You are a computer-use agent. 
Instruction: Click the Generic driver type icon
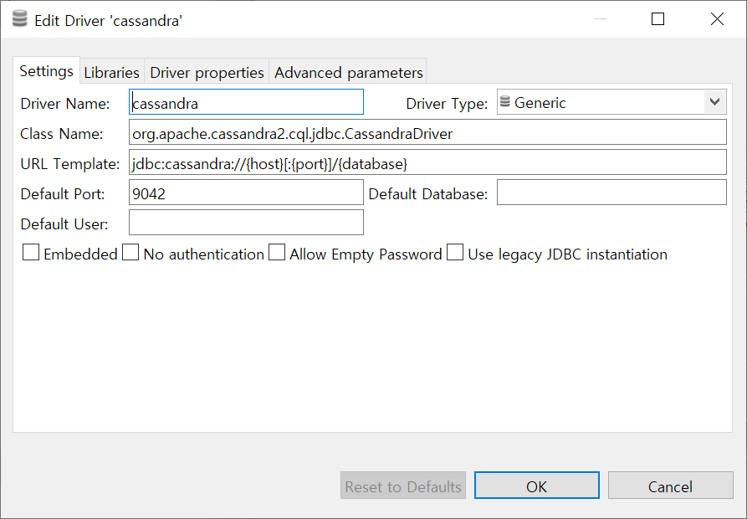click(x=505, y=101)
